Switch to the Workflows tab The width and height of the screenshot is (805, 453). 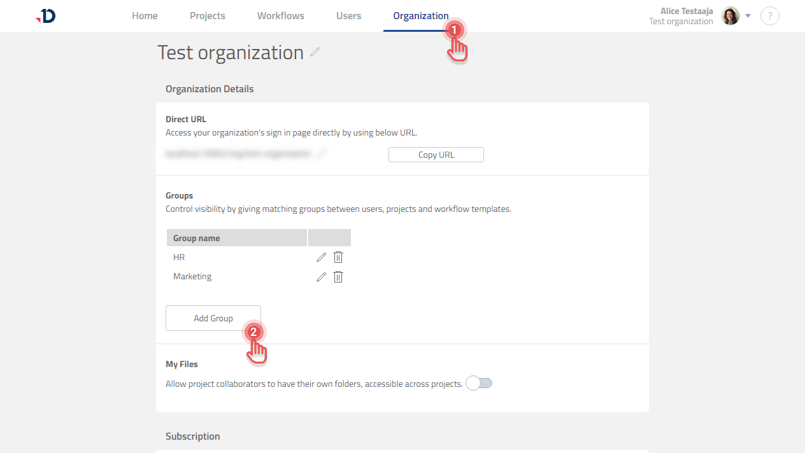pyautogui.click(x=280, y=16)
